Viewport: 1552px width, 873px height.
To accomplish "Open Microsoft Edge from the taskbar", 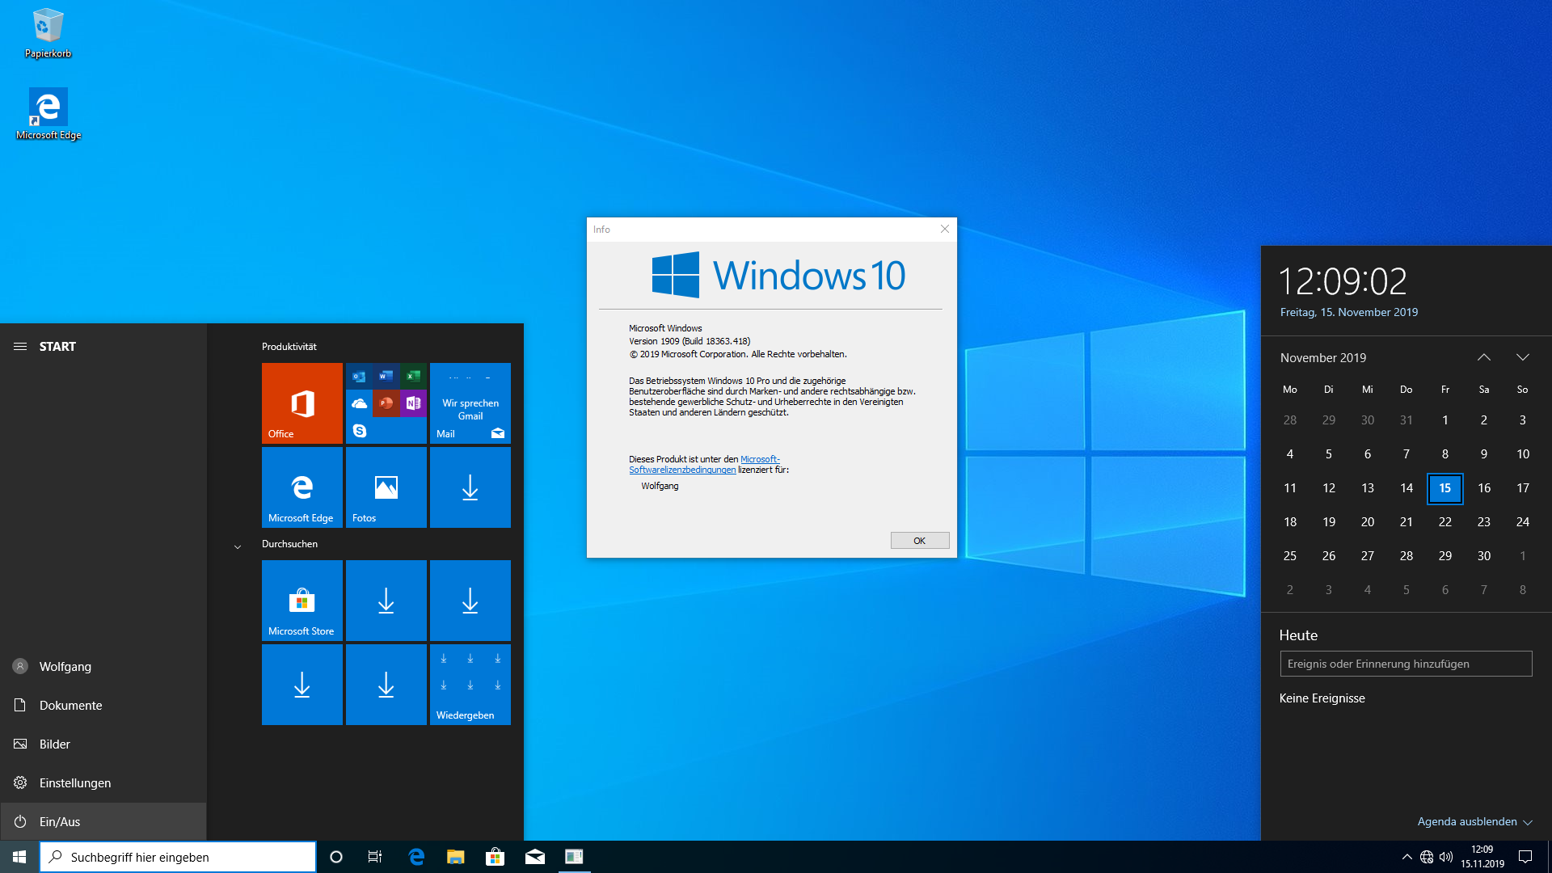I will click(x=416, y=857).
